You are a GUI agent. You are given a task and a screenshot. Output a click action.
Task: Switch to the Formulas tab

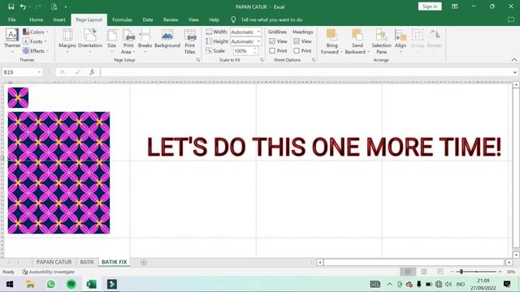point(122,19)
